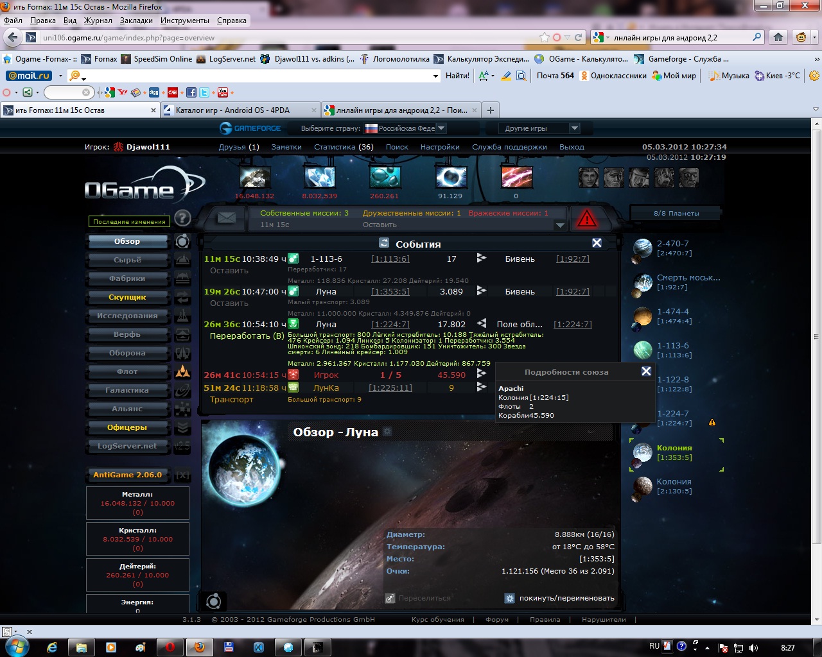Click the SpeedSim Online bookmark

coord(157,59)
